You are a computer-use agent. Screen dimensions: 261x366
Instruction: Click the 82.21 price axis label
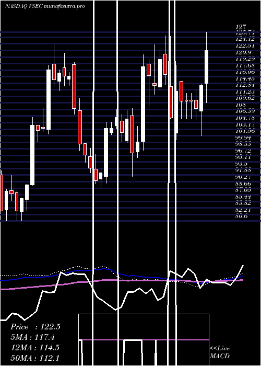[244, 210]
